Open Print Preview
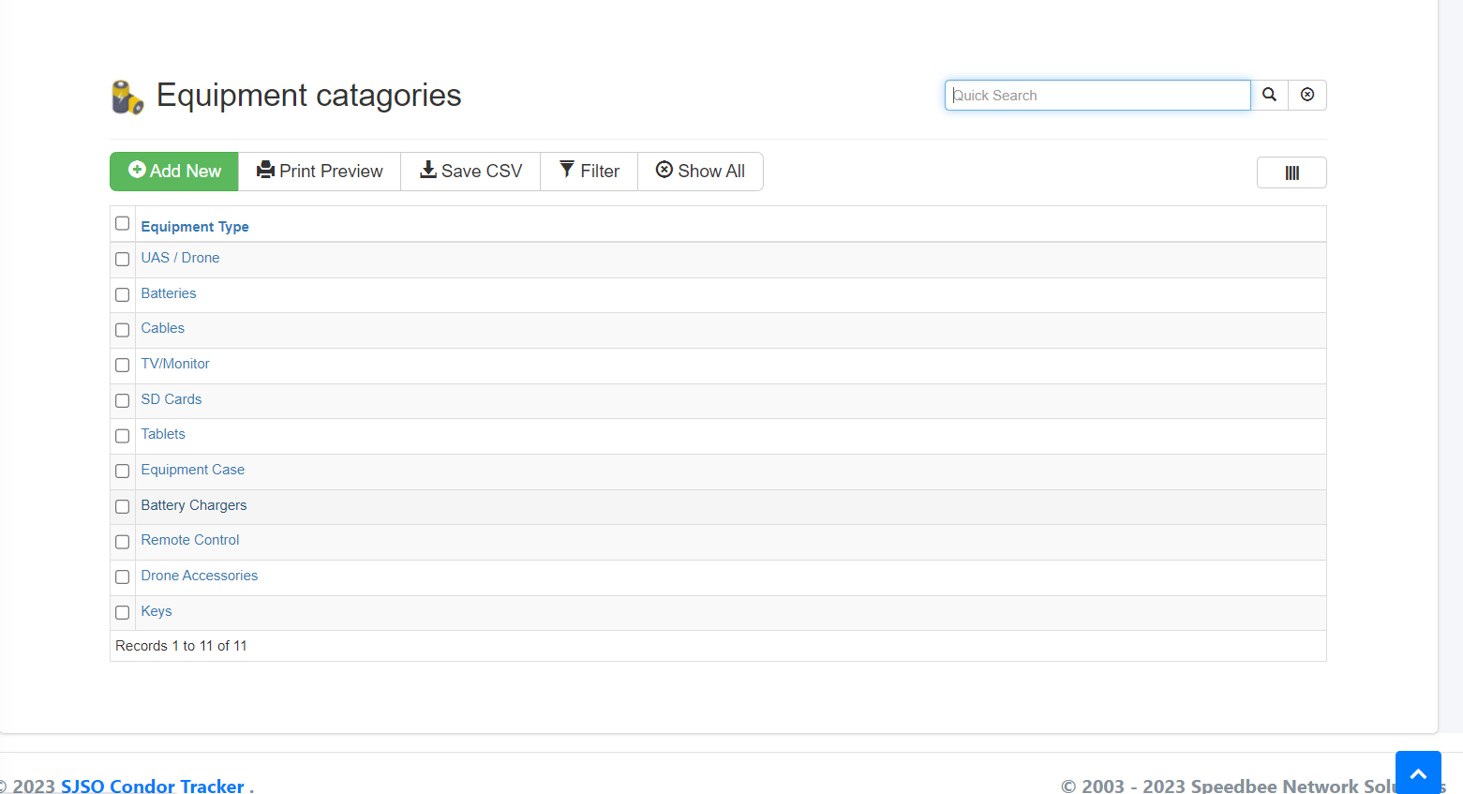The image size is (1463, 794). tap(320, 172)
